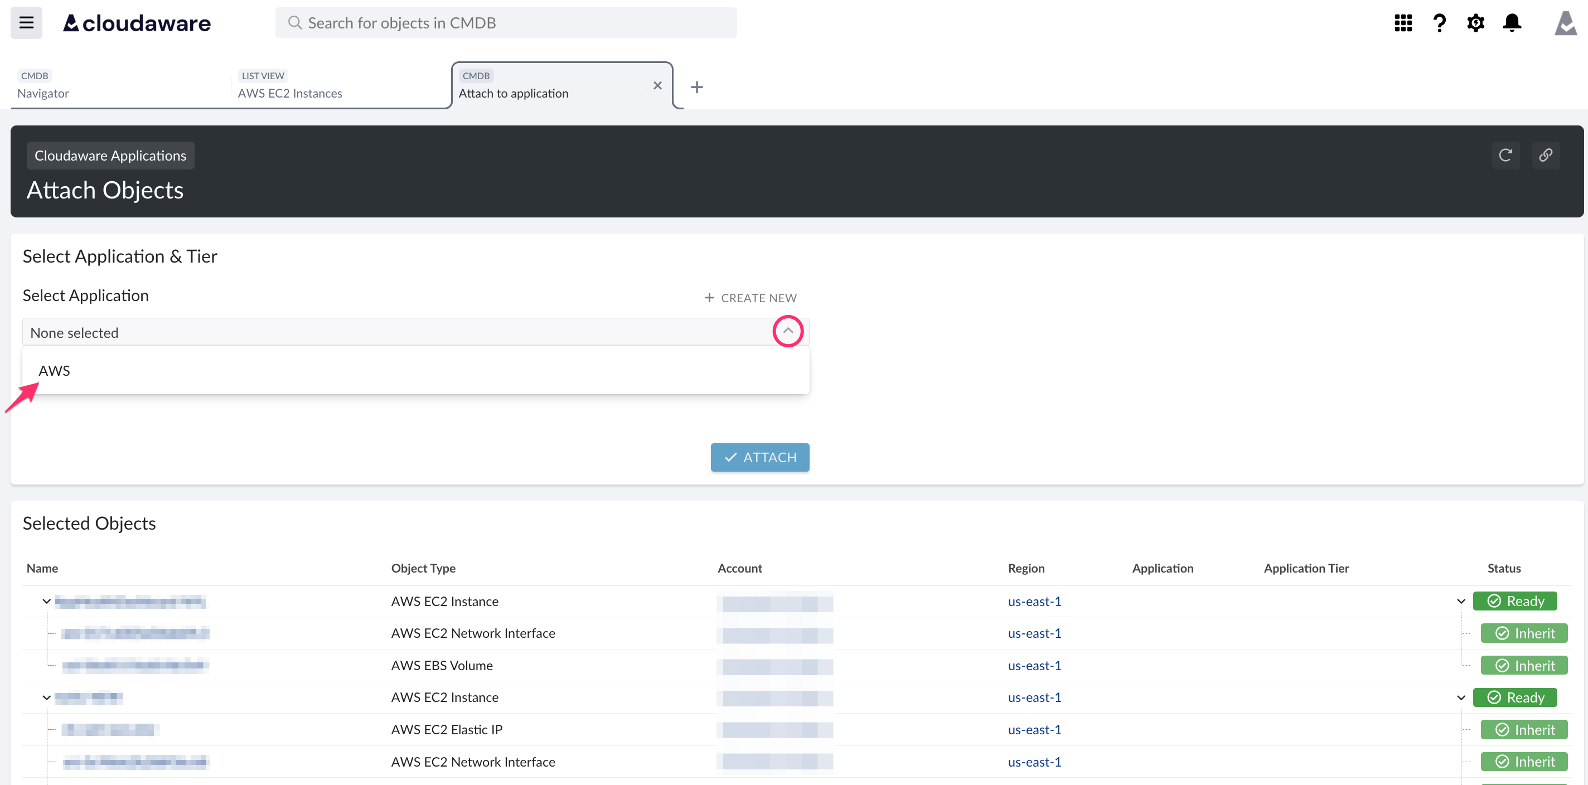Open the help question mark icon
The image size is (1588, 785).
click(1440, 23)
